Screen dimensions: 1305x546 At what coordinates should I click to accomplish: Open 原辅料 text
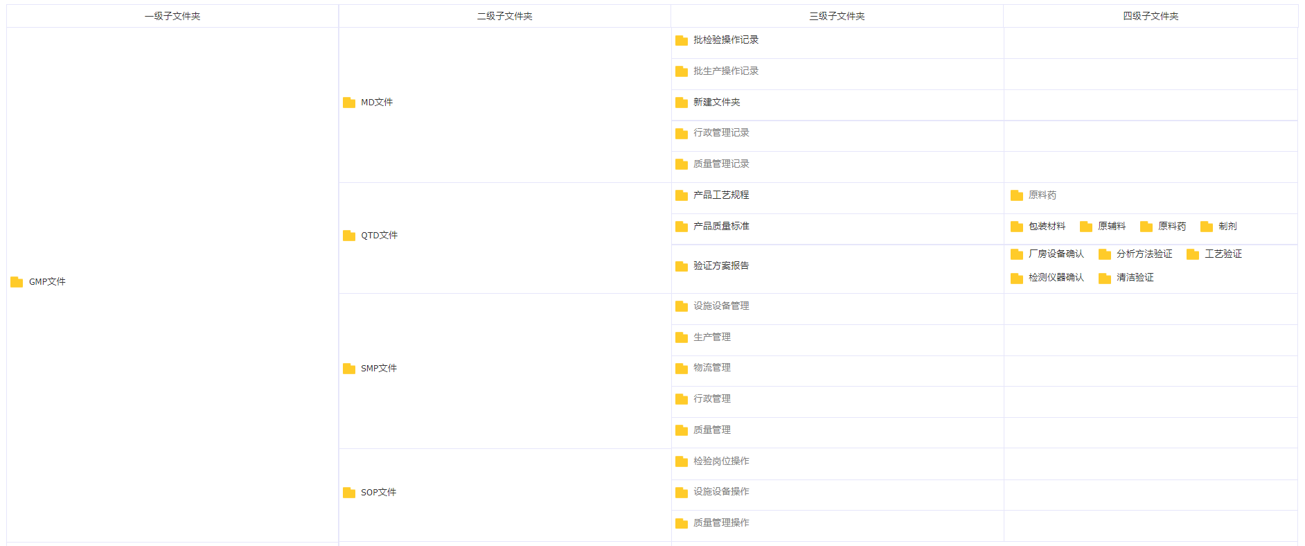tap(1112, 226)
